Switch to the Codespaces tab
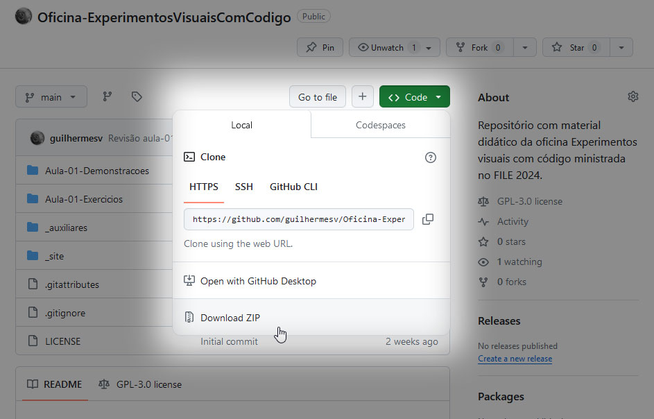 pos(380,125)
